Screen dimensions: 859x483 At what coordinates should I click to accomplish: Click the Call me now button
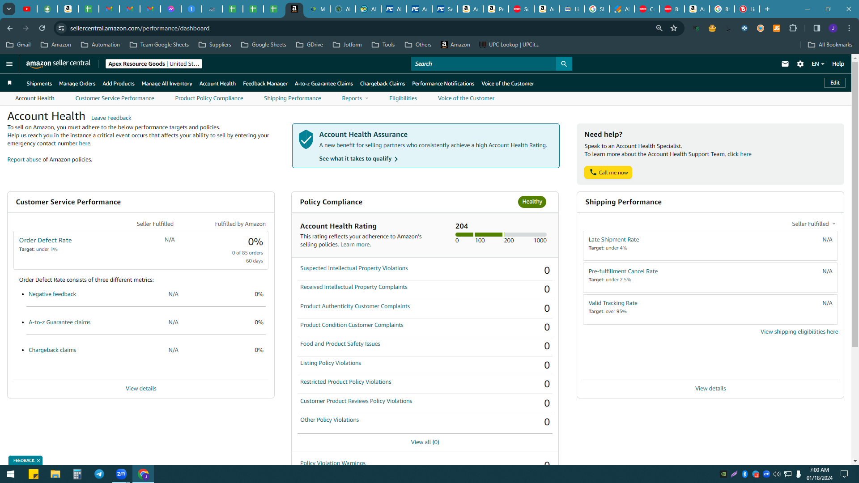tap(608, 173)
